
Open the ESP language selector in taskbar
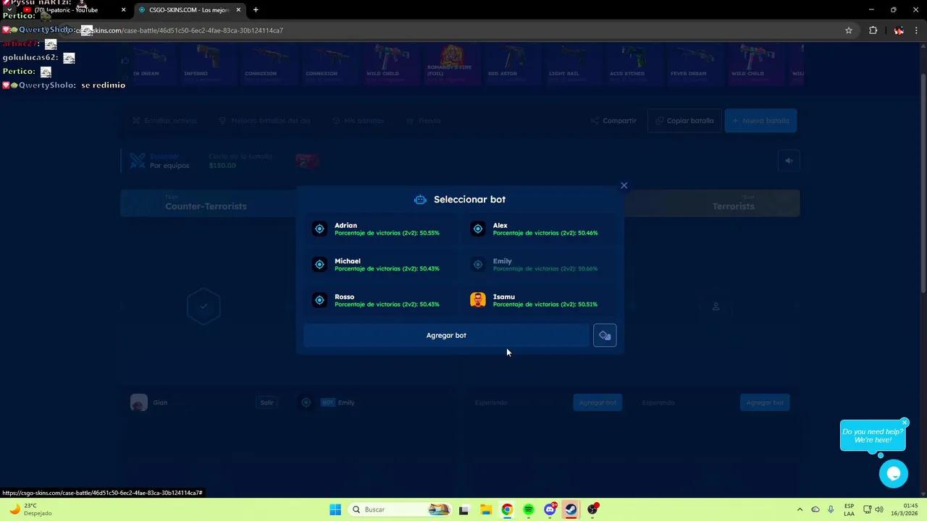[847, 509]
